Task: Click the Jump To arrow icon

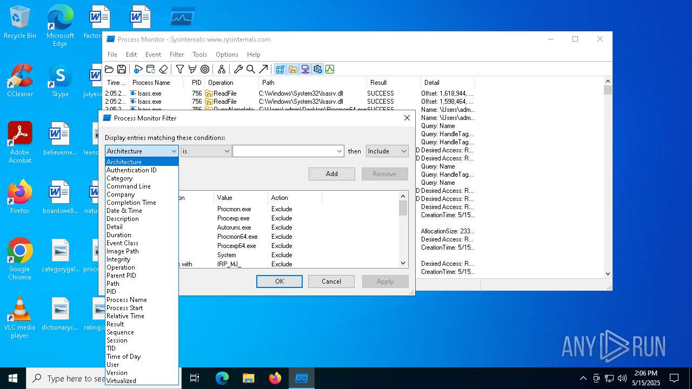Action: click(263, 69)
